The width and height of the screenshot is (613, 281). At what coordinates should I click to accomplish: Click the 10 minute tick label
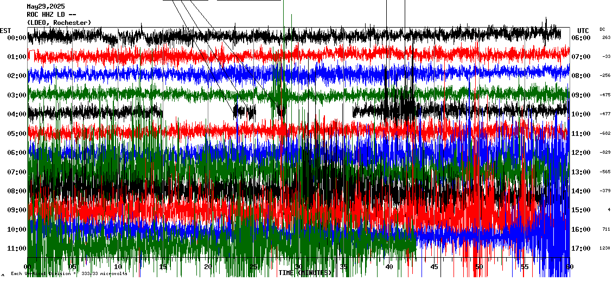(x=118, y=267)
